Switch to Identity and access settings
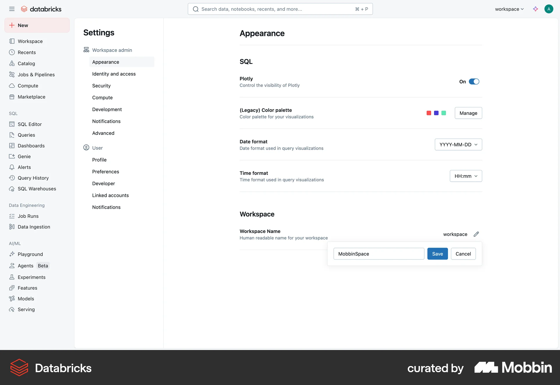 click(x=114, y=74)
